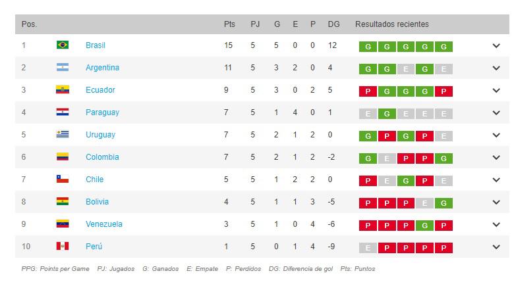Sort table by Pts column header
The width and height of the screenshot is (514, 290).
pyautogui.click(x=229, y=24)
